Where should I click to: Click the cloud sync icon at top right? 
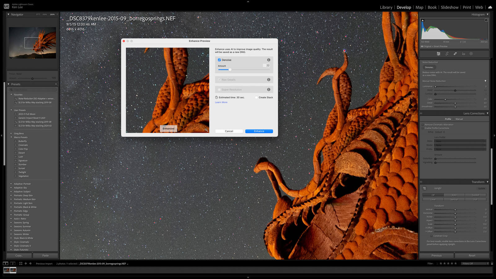pyautogui.click(x=490, y=7)
